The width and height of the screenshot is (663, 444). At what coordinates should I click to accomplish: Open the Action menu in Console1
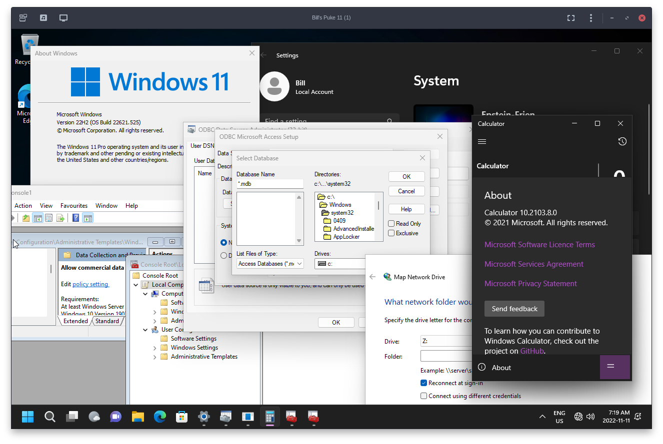23,206
